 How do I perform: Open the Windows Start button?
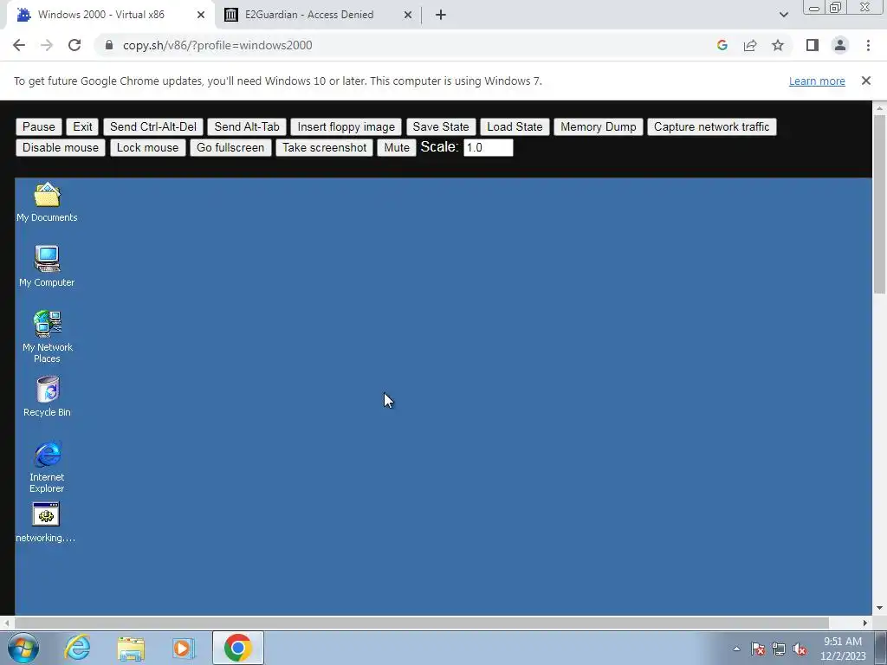(x=23, y=648)
